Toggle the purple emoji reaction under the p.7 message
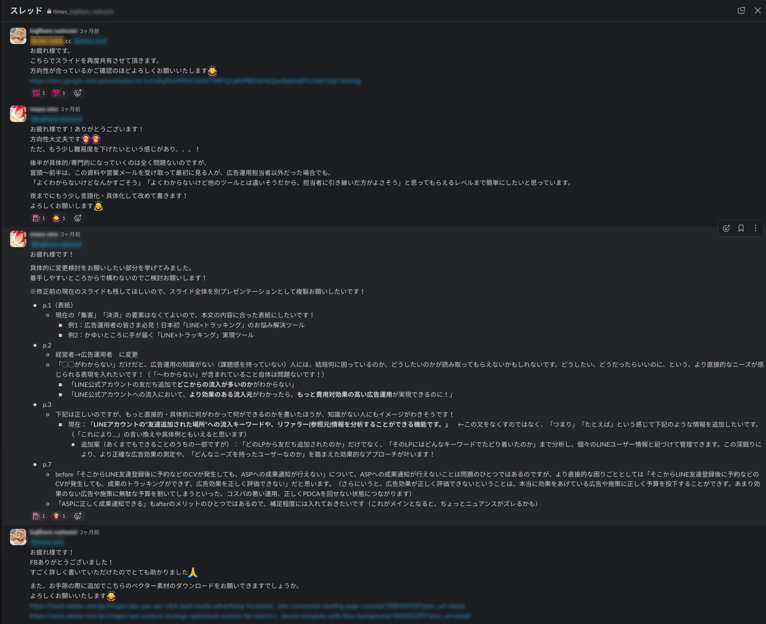Image resolution: width=766 pixels, height=624 pixels. 59,516
